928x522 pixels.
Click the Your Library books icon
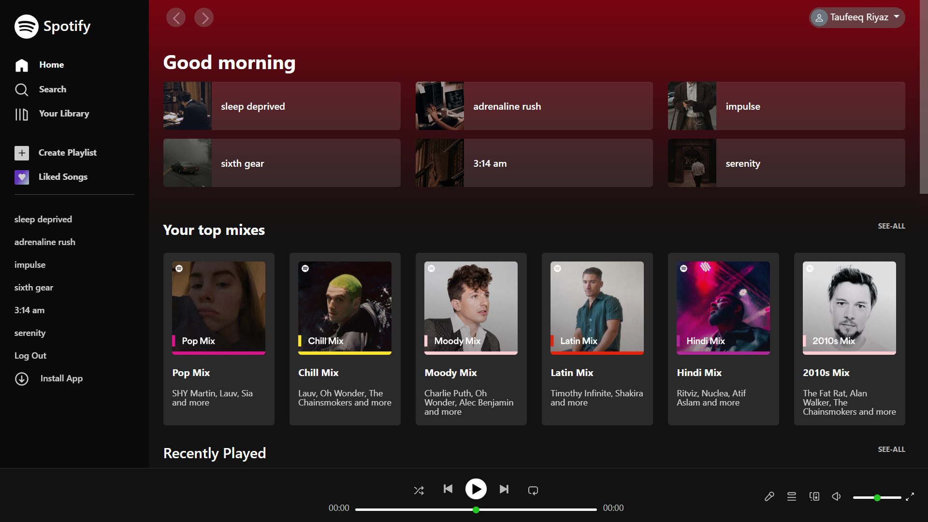coord(22,115)
